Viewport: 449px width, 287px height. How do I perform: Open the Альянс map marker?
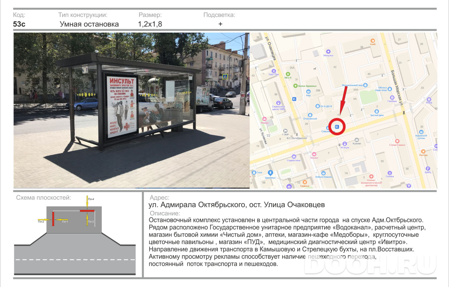314,154
